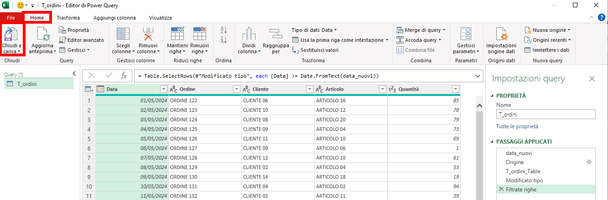Delete the Filtrate righe step
The image size is (608, 200).
pos(501,190)
